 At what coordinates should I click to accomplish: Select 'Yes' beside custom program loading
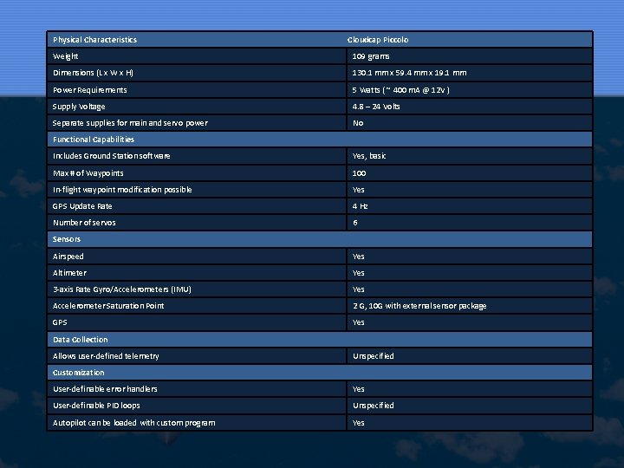tap(358, 423)
